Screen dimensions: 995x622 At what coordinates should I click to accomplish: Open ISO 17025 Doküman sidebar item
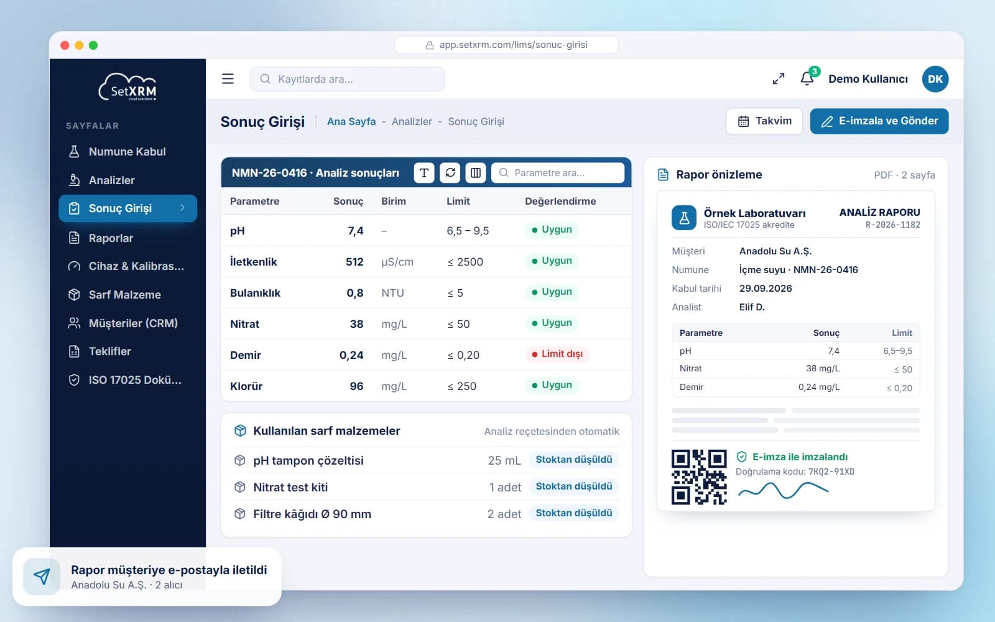tap(127, 380)
